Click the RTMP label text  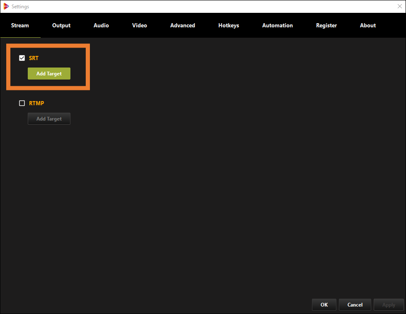click(36, 103)
